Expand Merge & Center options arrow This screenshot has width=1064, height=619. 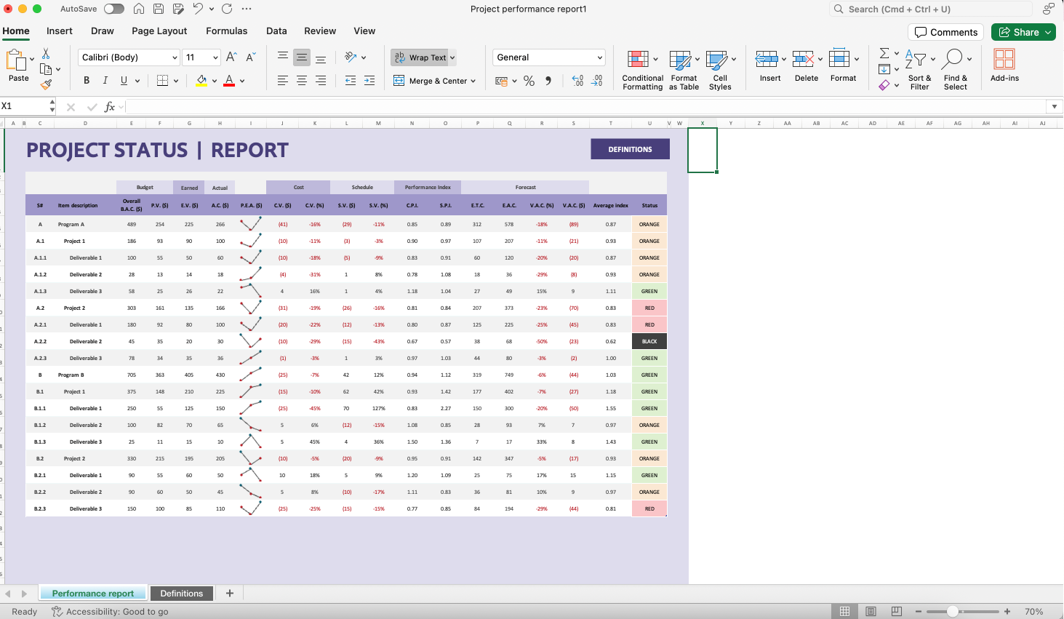473,81
